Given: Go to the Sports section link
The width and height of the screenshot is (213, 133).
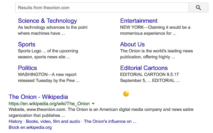Looking at the screenshot, I should click(27, 44).
